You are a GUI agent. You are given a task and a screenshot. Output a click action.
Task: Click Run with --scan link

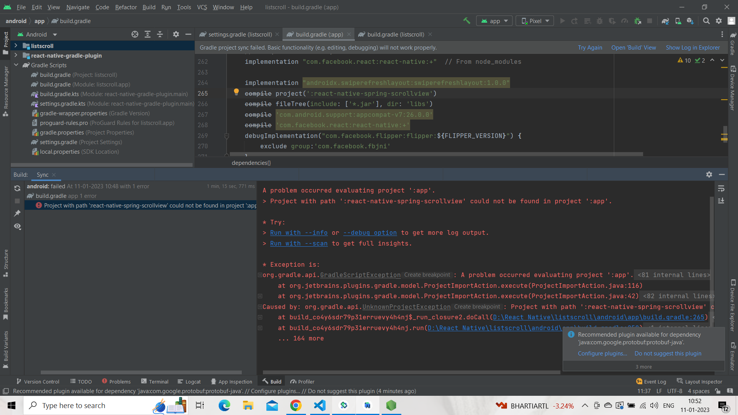299,243
